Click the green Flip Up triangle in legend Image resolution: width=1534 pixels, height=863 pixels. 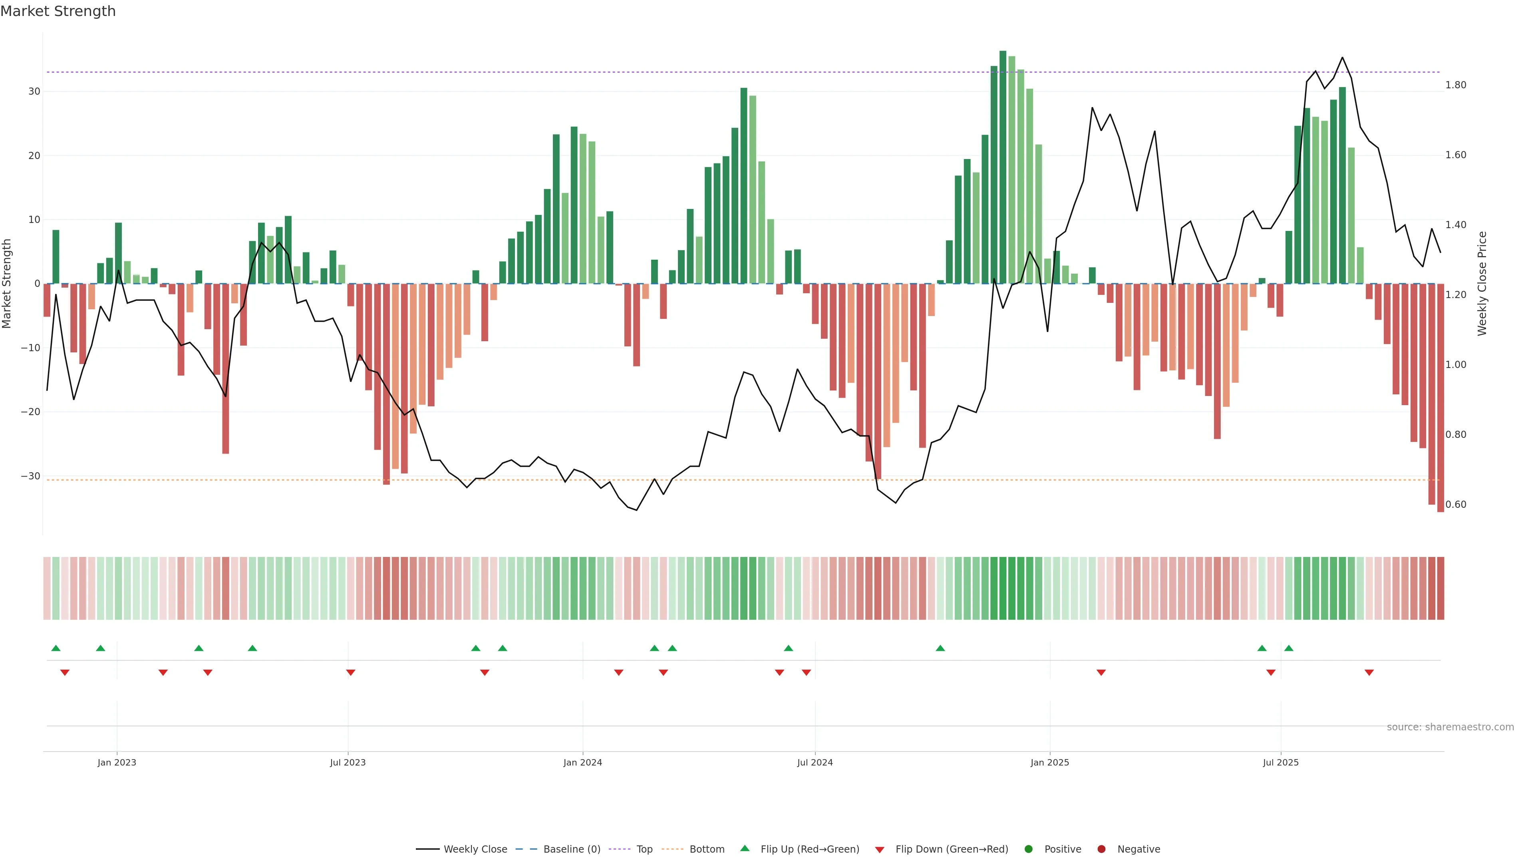[x=744, y=848]
